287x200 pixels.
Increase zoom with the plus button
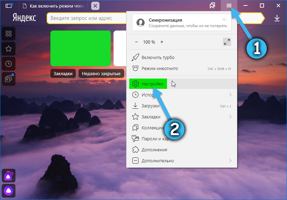162,42
